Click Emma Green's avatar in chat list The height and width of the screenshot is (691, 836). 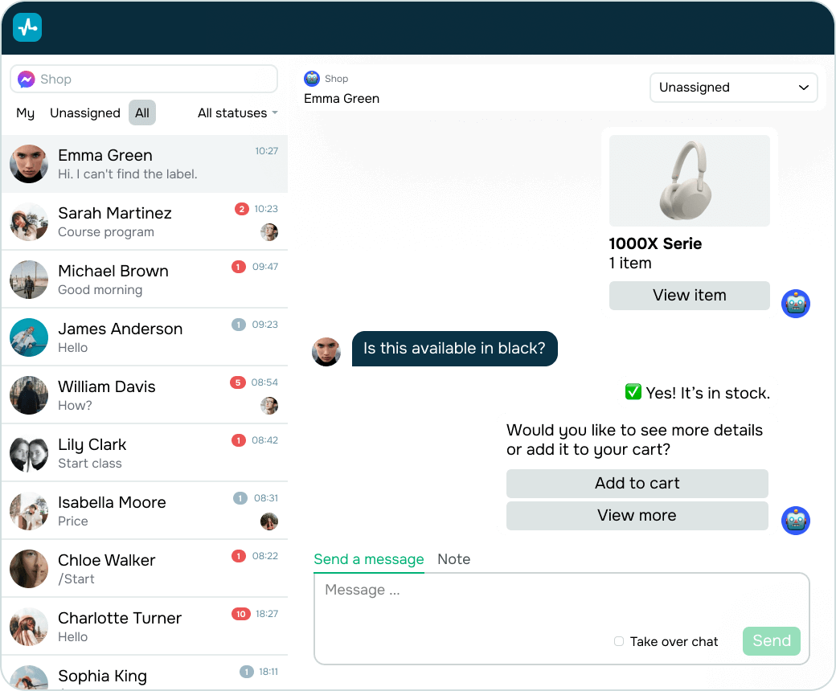29,164
